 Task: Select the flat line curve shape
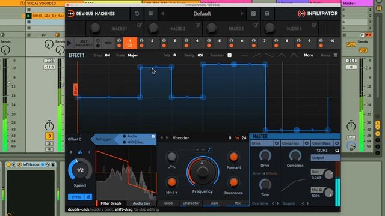point(244,55)
